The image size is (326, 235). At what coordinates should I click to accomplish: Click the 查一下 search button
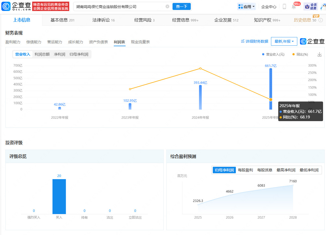click(x=181, y=6)
